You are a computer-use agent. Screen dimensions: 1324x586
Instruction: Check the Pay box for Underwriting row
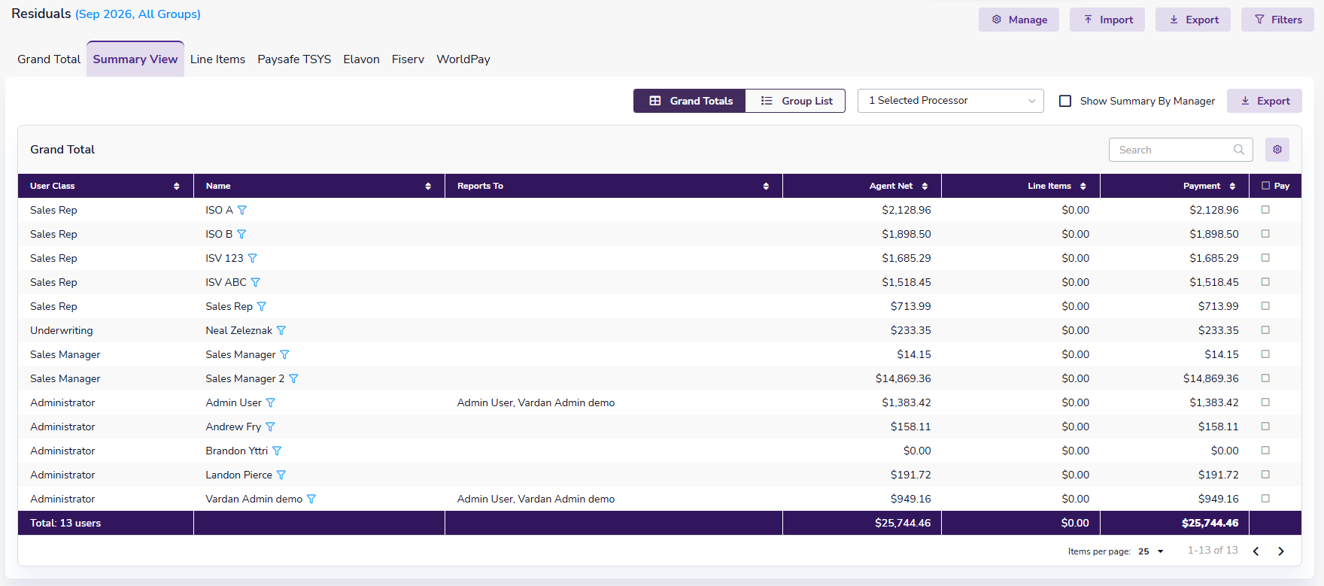pyautogui.click(x=1265, y=330)
